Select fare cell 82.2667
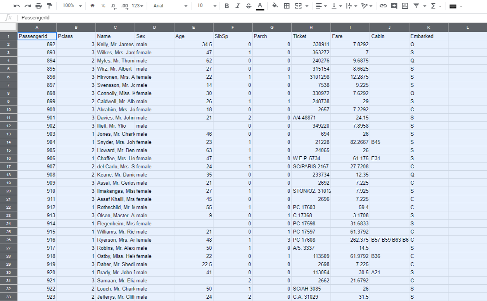The height and width of the screenshot is (301, 487). (350, 142)
